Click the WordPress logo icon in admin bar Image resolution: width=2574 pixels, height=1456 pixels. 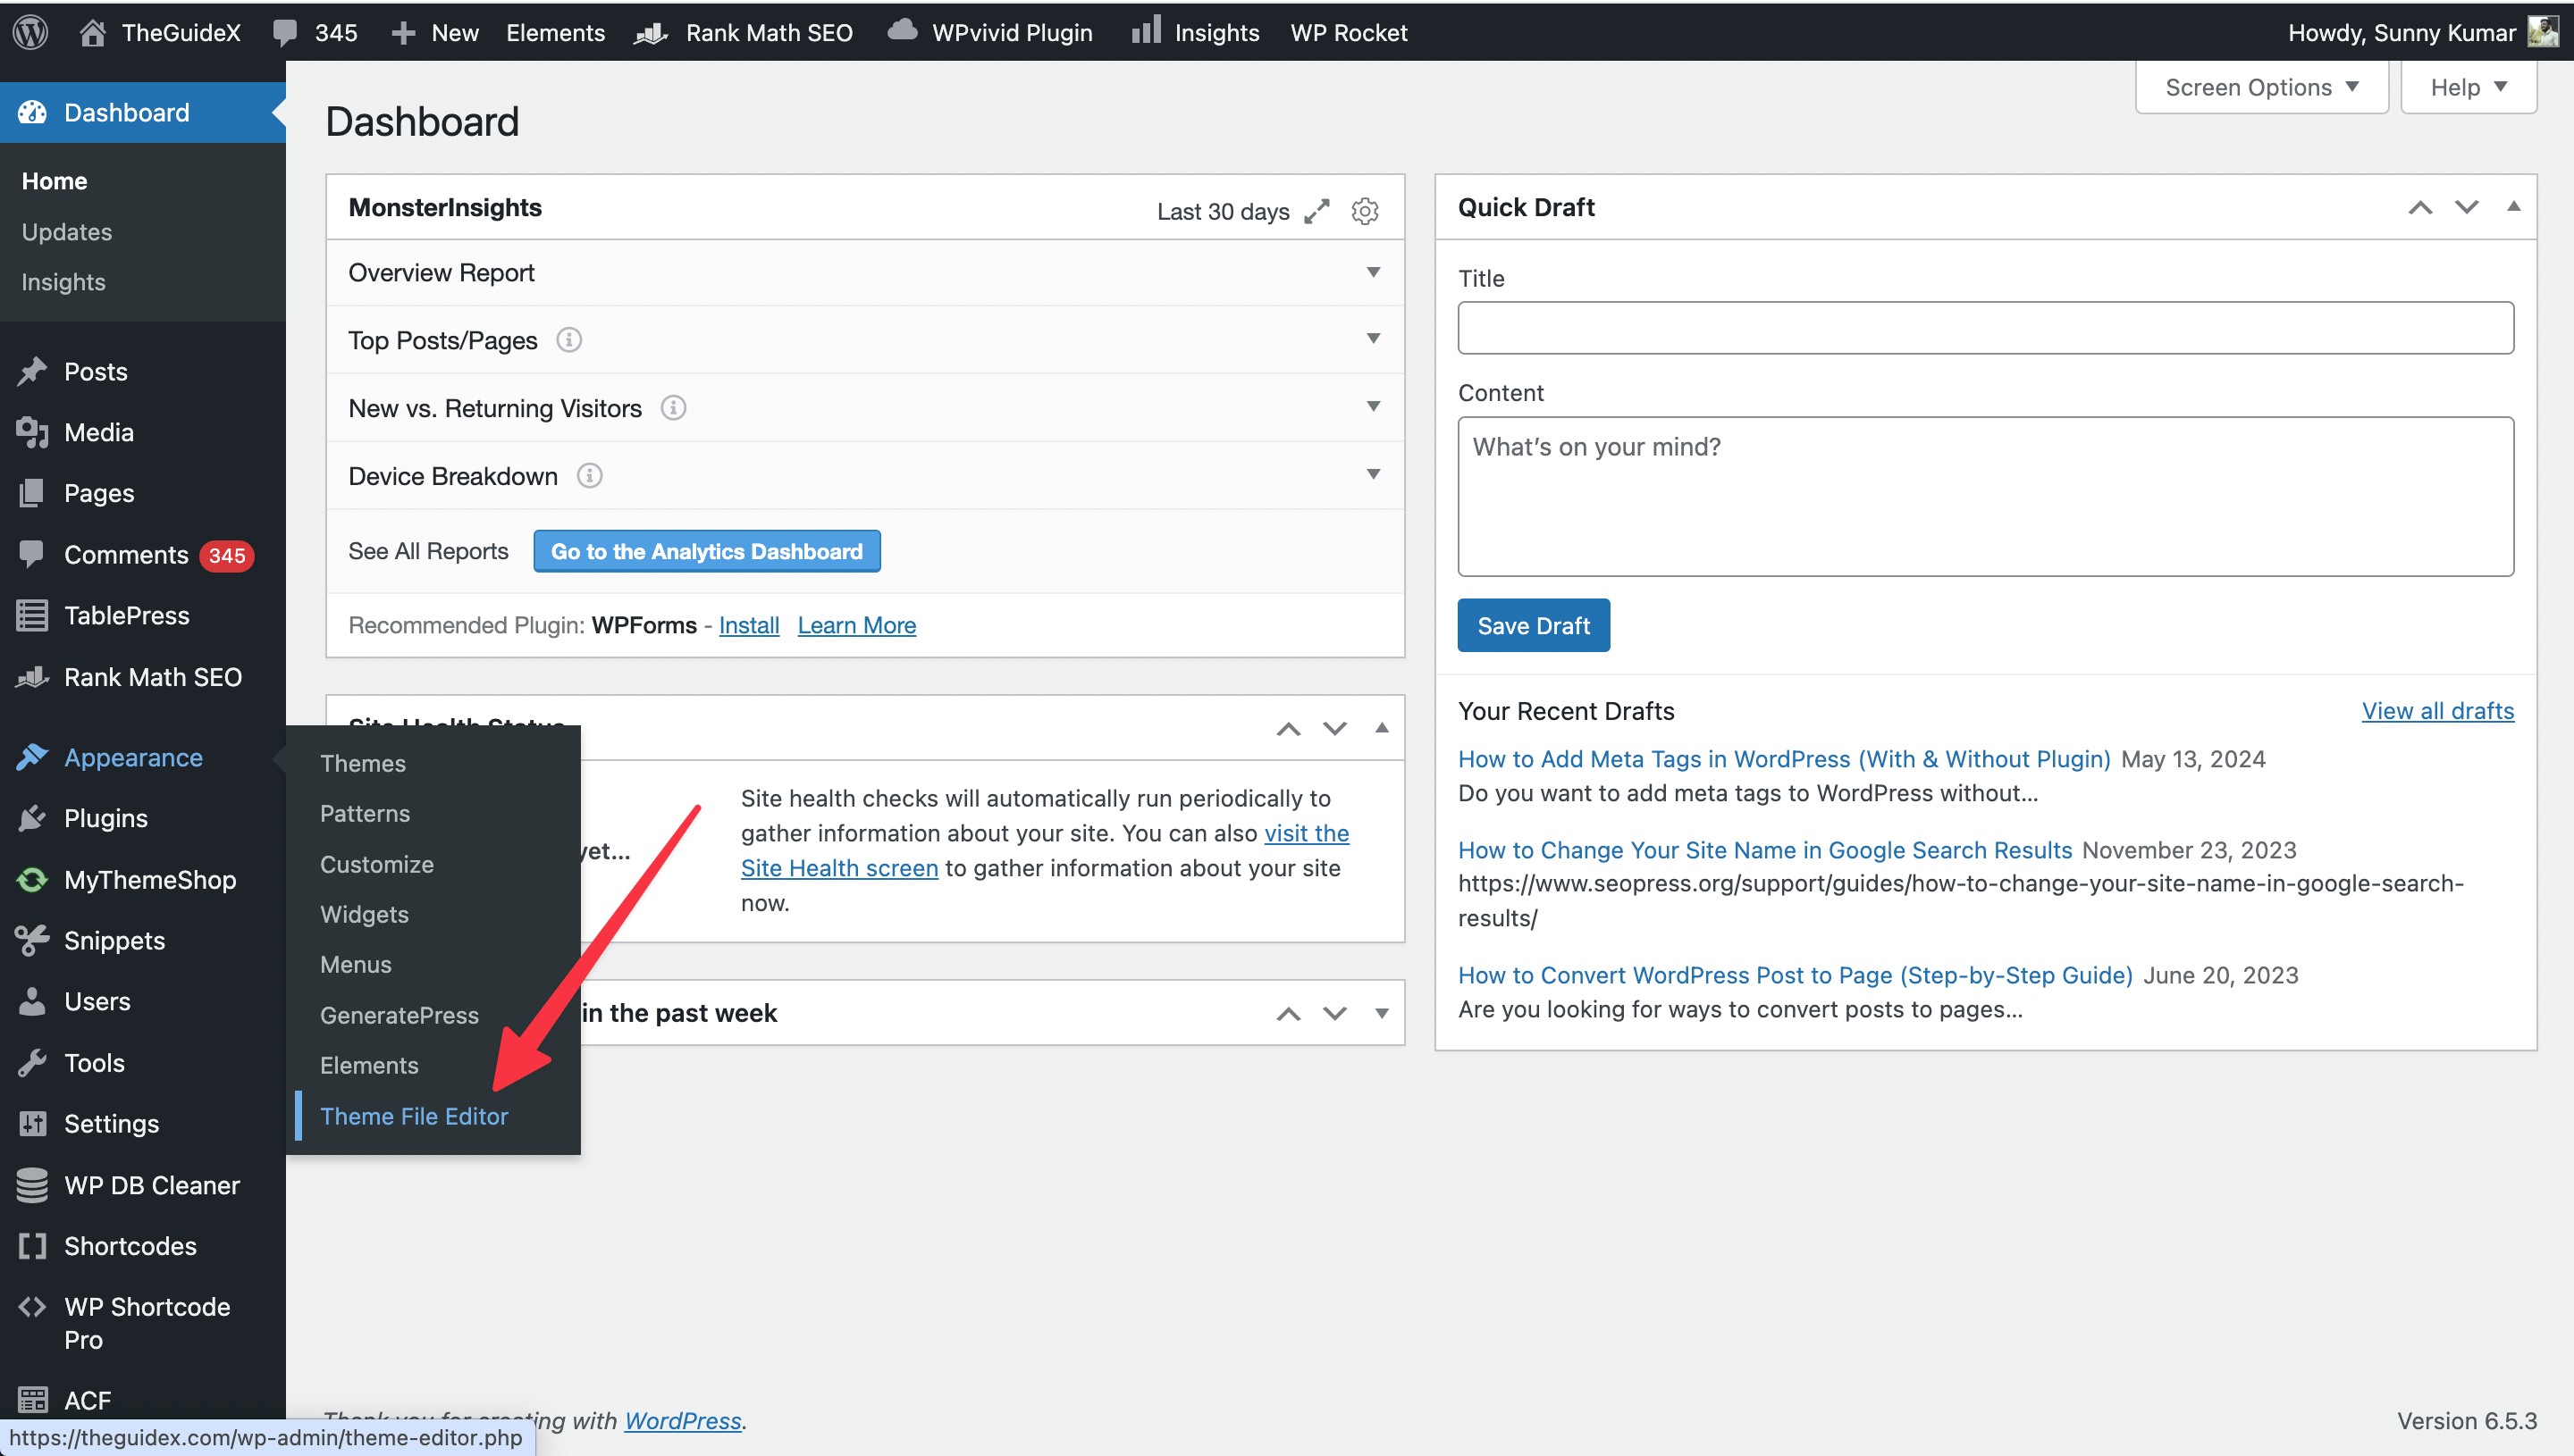click(31, 31)
